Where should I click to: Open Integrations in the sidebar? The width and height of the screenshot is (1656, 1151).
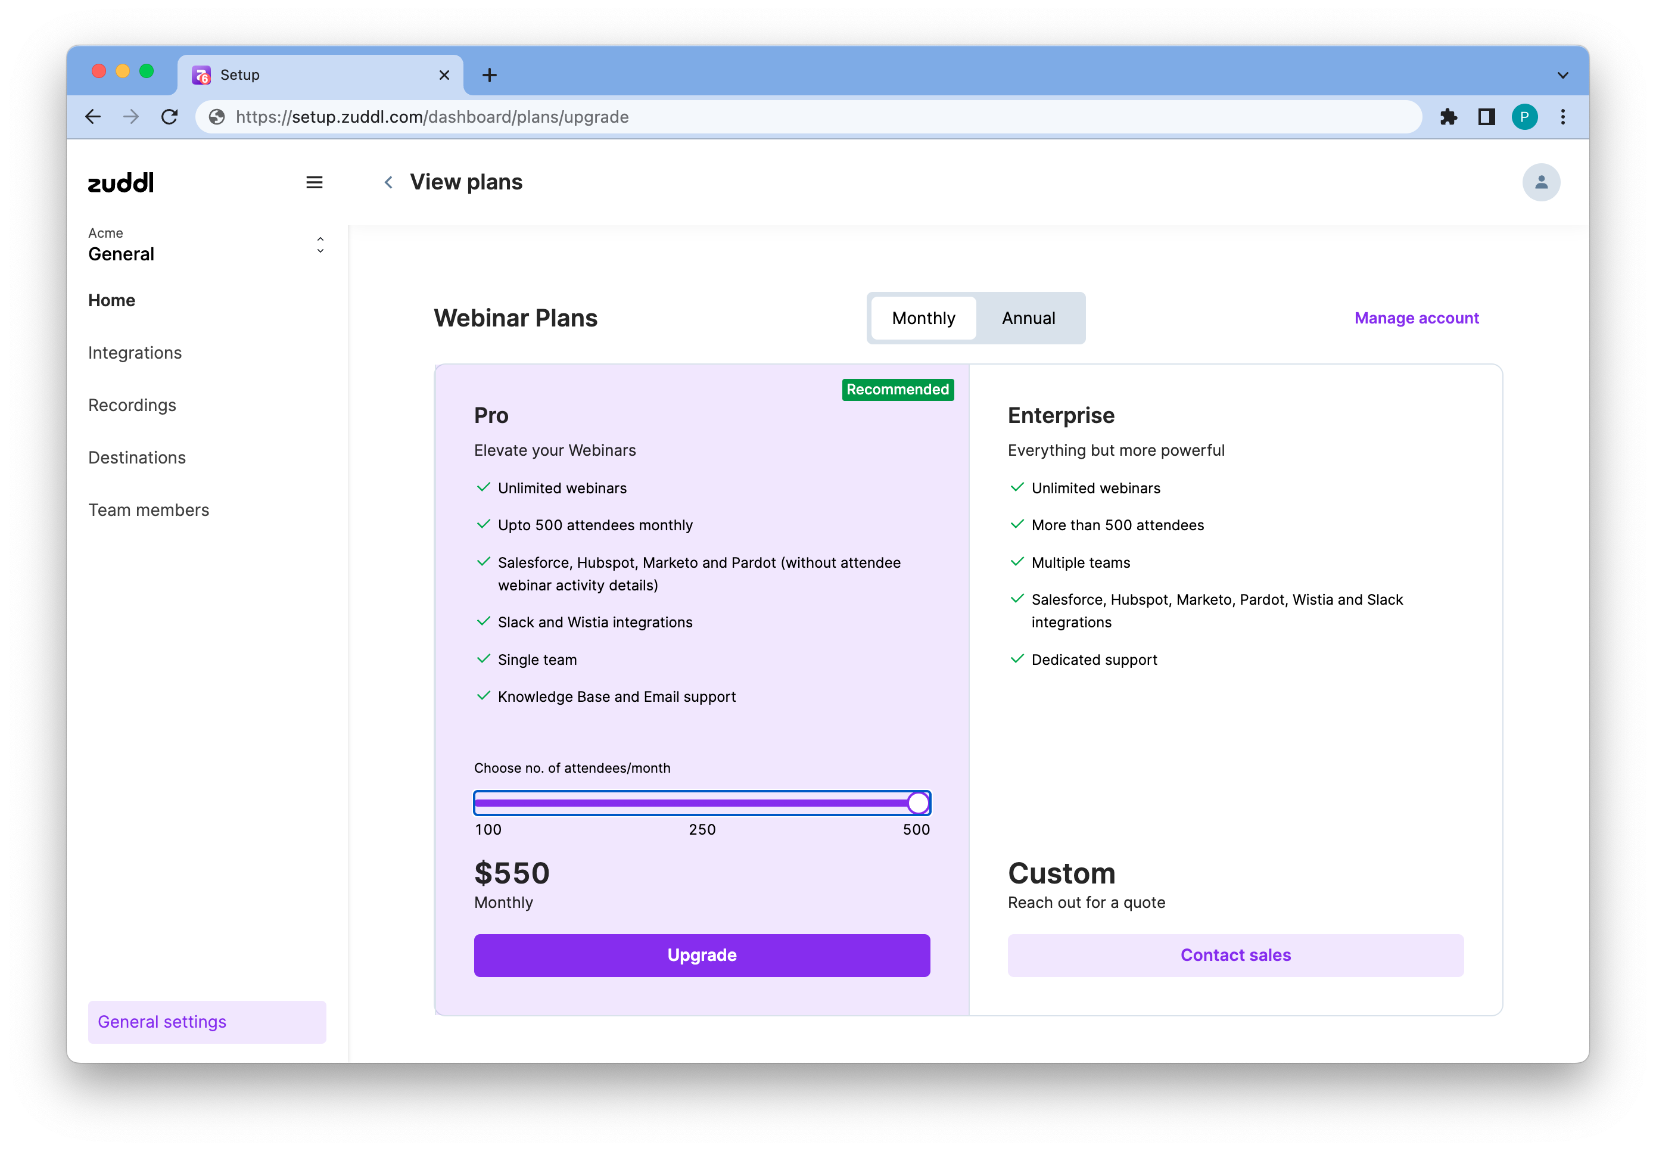click(135, 353)
